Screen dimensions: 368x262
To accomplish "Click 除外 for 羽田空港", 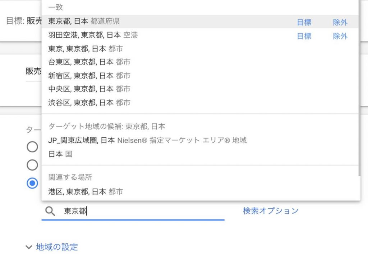I will tap(340, 36).
